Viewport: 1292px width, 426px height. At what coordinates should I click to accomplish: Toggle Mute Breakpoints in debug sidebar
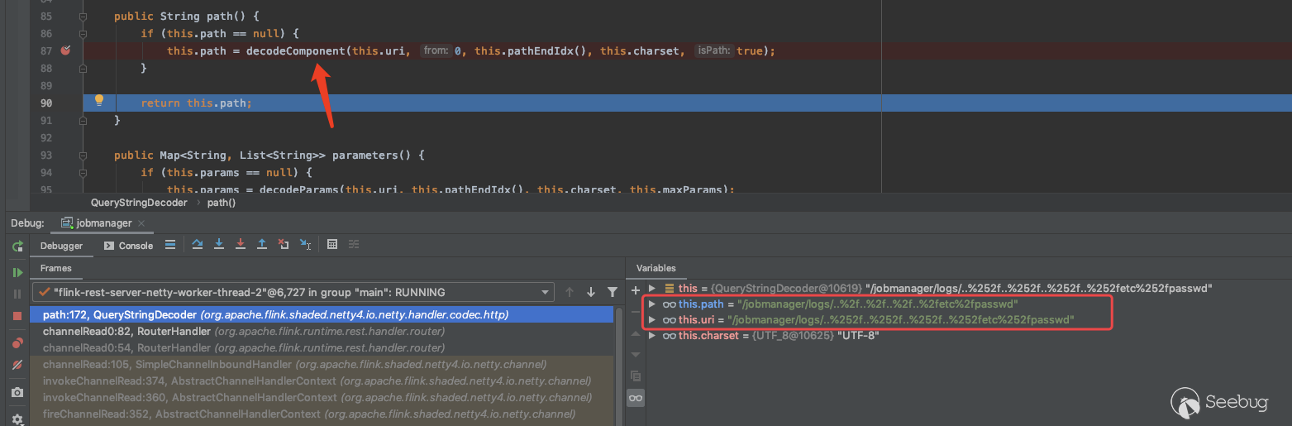[x=17, y=365]
